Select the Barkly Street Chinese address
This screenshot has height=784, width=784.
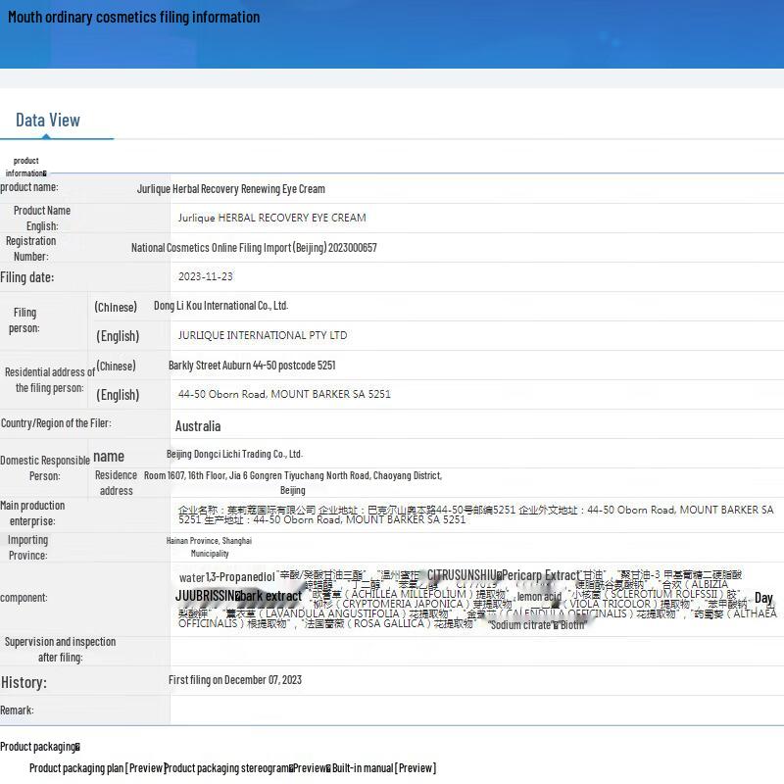tap(252, 366)
